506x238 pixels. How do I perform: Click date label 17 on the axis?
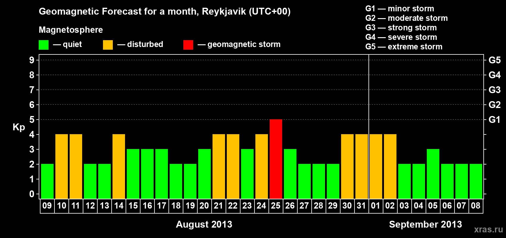pyautogui.click(x=162, y=206)
